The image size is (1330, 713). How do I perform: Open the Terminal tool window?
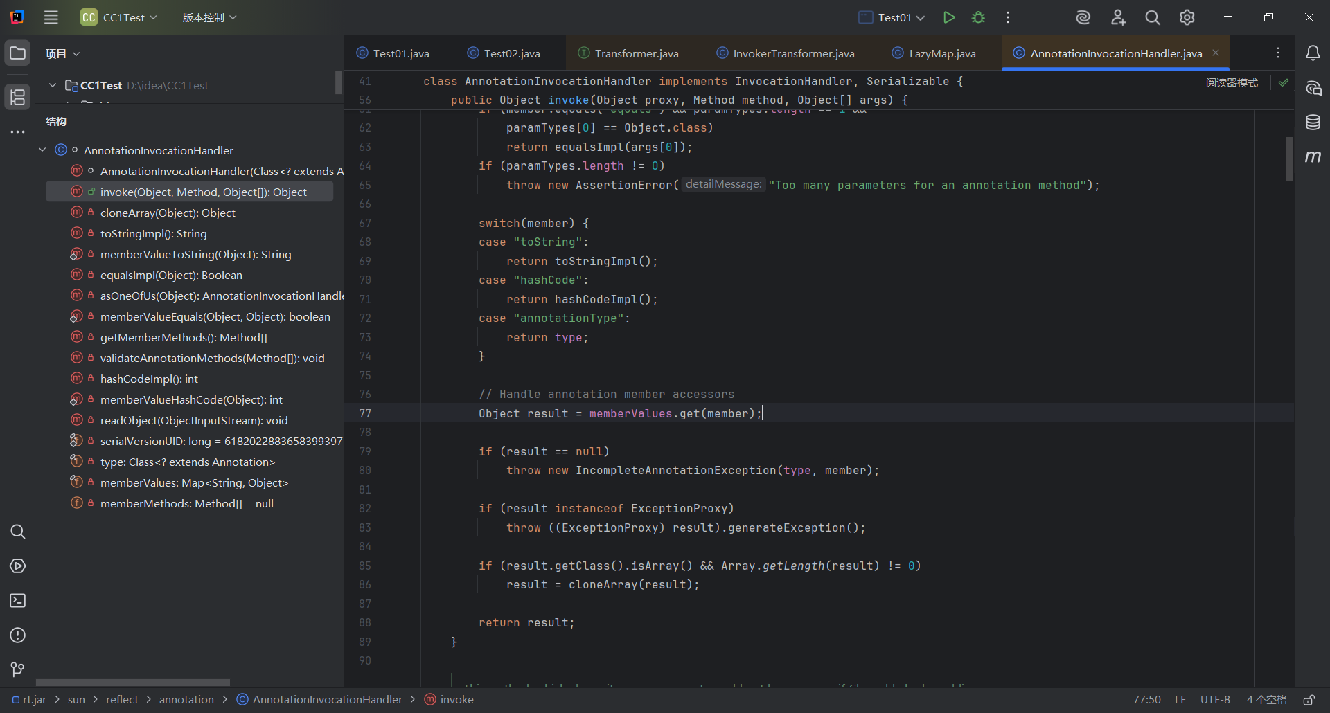tap(18, 601)
